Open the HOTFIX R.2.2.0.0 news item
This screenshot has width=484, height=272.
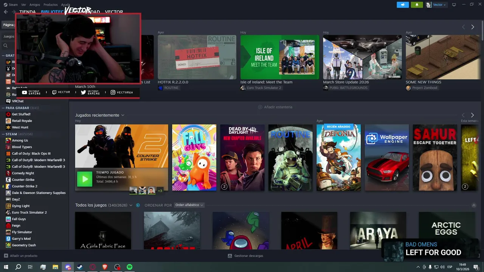[x=197, y=57]
